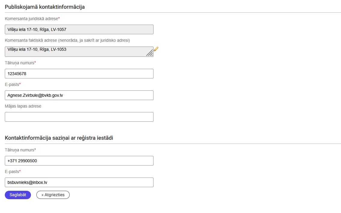This screenshot has width=341, height=213.
Task: Click the Mājas lapas adrese label
Action: click(x=23, y=106)
